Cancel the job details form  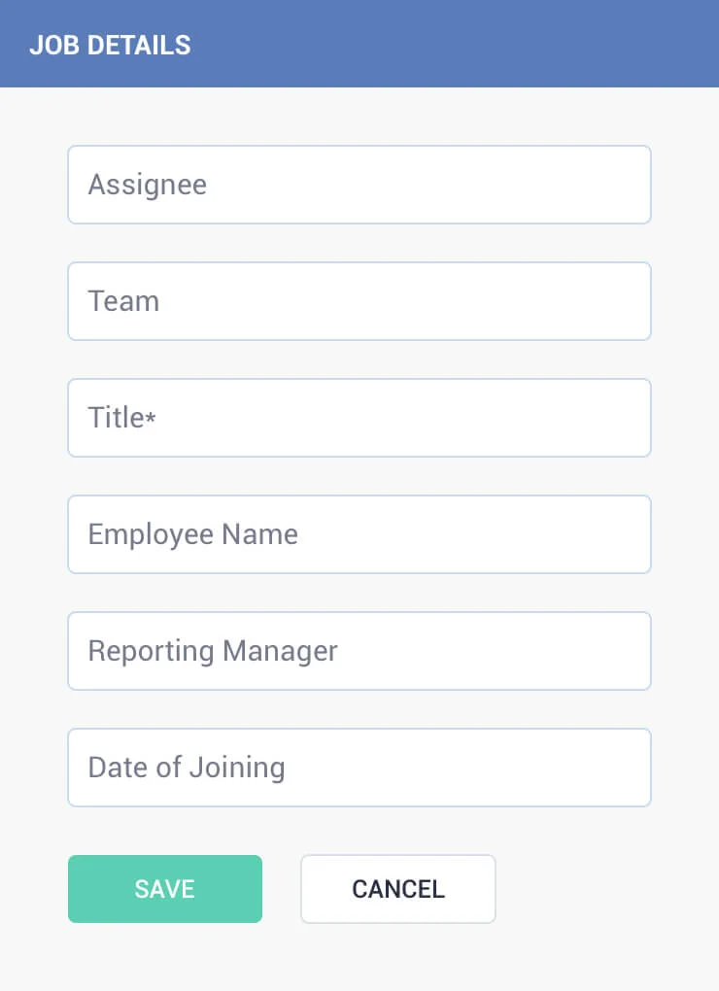click(398, 889)
